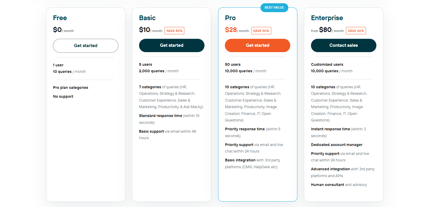Click the SAVE 40% tag on Basic

coord(174,31)
